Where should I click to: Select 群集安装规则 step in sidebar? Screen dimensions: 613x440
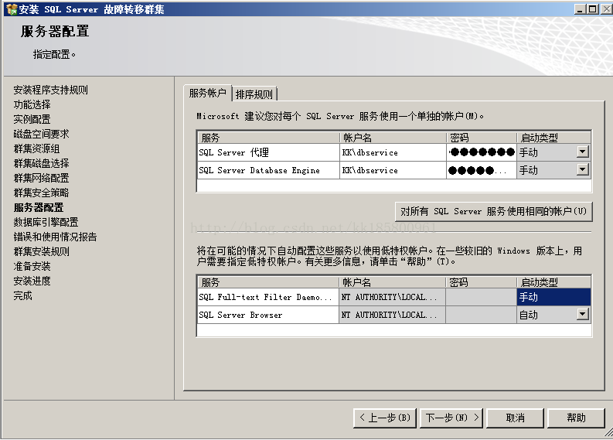coord(42,251)
